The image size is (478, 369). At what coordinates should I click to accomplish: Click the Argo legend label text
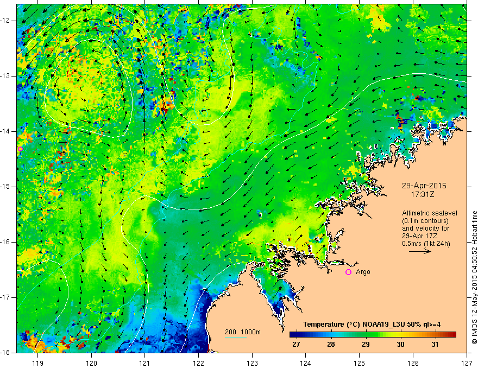coord(363,272)
